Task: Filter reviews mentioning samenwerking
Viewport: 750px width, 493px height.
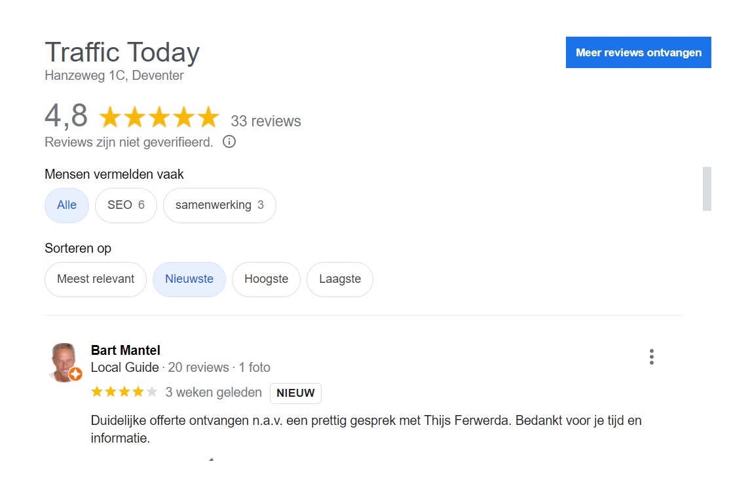Action: point(219,205)
